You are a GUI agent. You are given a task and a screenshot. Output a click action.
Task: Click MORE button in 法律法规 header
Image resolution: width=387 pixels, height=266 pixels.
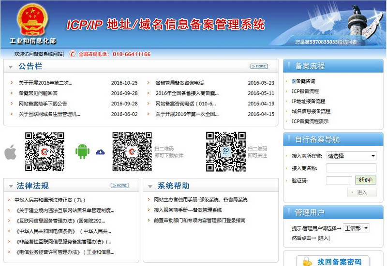coord(119,185)
